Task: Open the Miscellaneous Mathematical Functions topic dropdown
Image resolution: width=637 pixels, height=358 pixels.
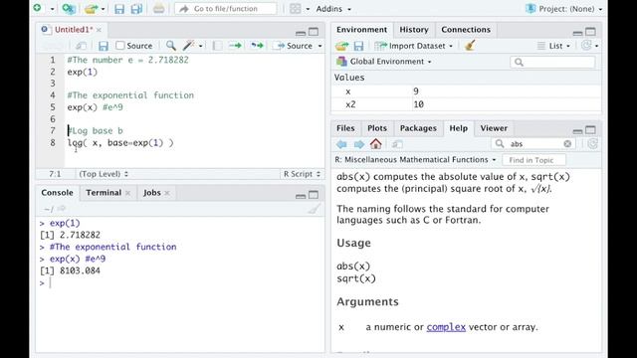Action: tap(415, 160)
